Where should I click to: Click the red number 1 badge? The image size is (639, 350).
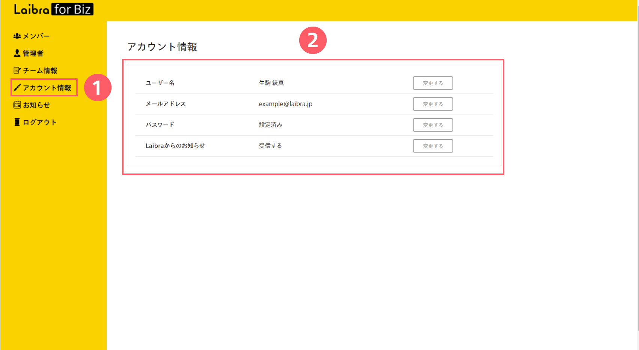pyautogui.click(x=98, y=88)
